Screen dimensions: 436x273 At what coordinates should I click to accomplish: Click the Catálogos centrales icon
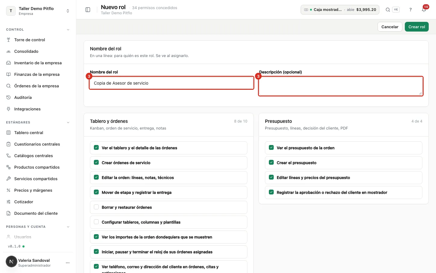(8, 156)
